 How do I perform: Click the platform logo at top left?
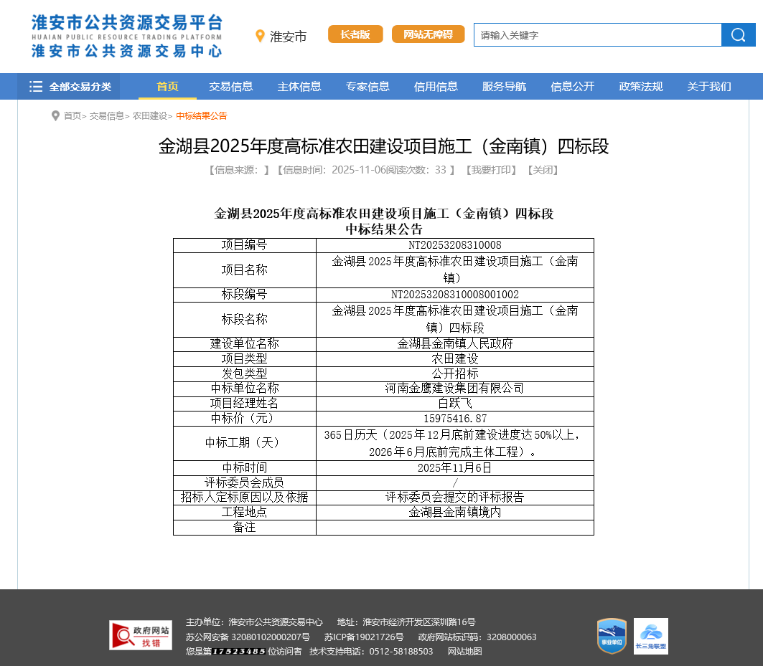(x=126, y=36)
